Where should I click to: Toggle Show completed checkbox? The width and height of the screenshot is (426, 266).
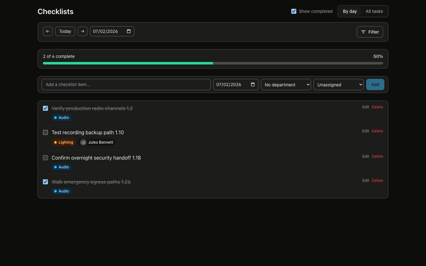point(294,11)
